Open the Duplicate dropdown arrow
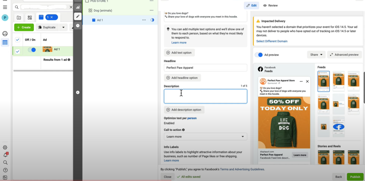The image size is (365, 181). click(63, 27)
